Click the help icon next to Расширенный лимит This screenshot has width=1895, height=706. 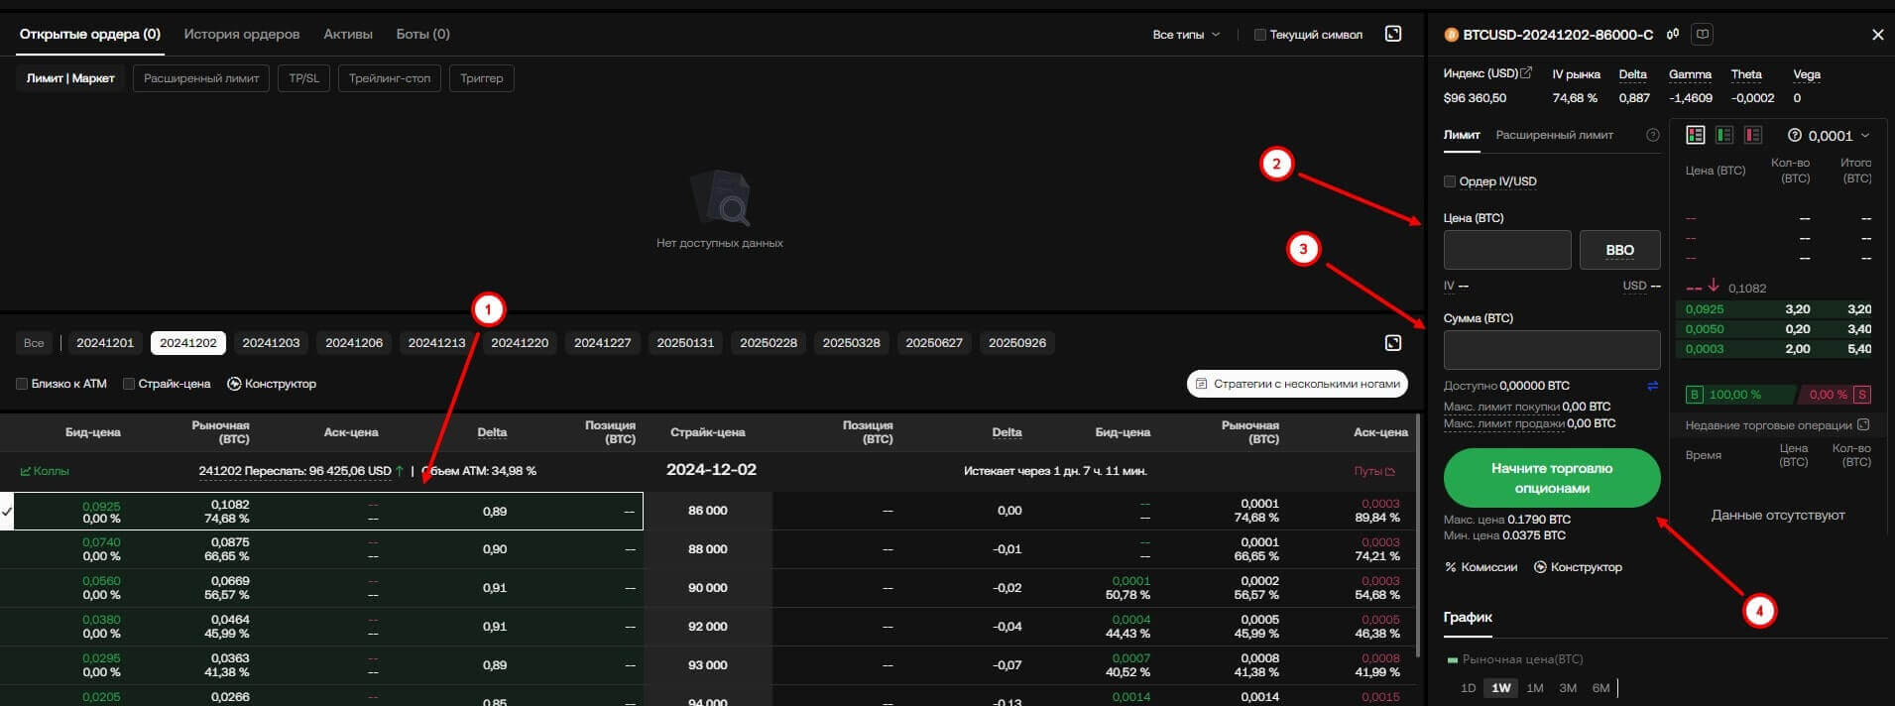[1652, 135]
